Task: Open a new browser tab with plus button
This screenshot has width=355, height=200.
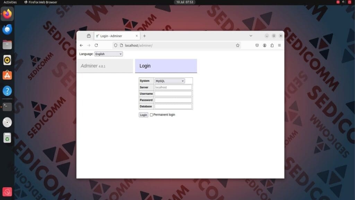Action: 144,36
